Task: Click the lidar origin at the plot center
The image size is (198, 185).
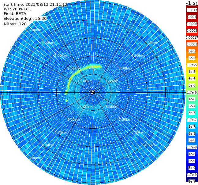Action: pyautogui.click(x=93, y=92)
